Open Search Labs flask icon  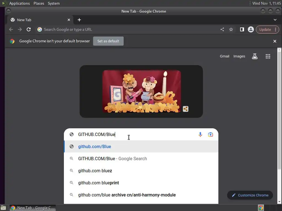coord(255,56)
